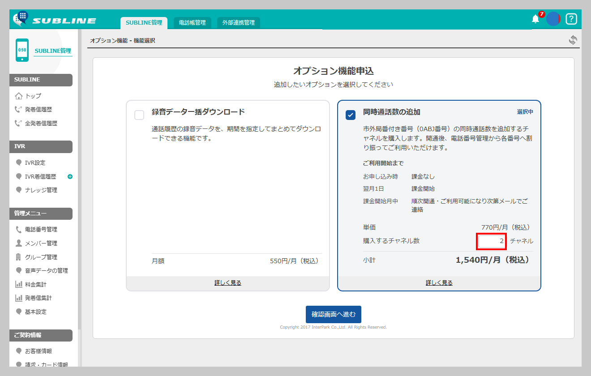
Task: Open help via question mark icon
Action: (571, 19)
